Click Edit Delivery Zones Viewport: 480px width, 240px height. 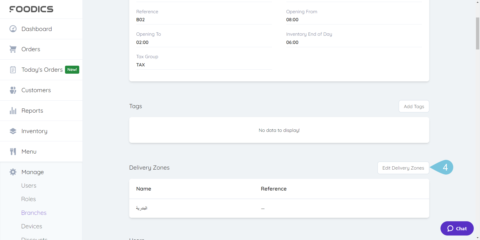tap(403, 168)
